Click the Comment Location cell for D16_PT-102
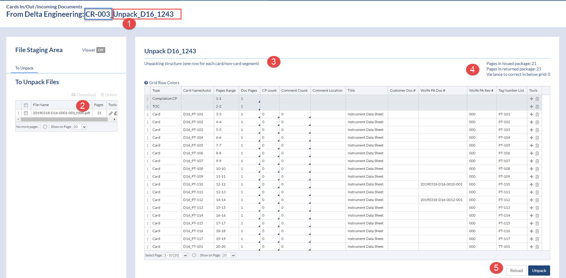Viewport: 566px width, 278px height. pyautogui.click(x=328, y=122)
